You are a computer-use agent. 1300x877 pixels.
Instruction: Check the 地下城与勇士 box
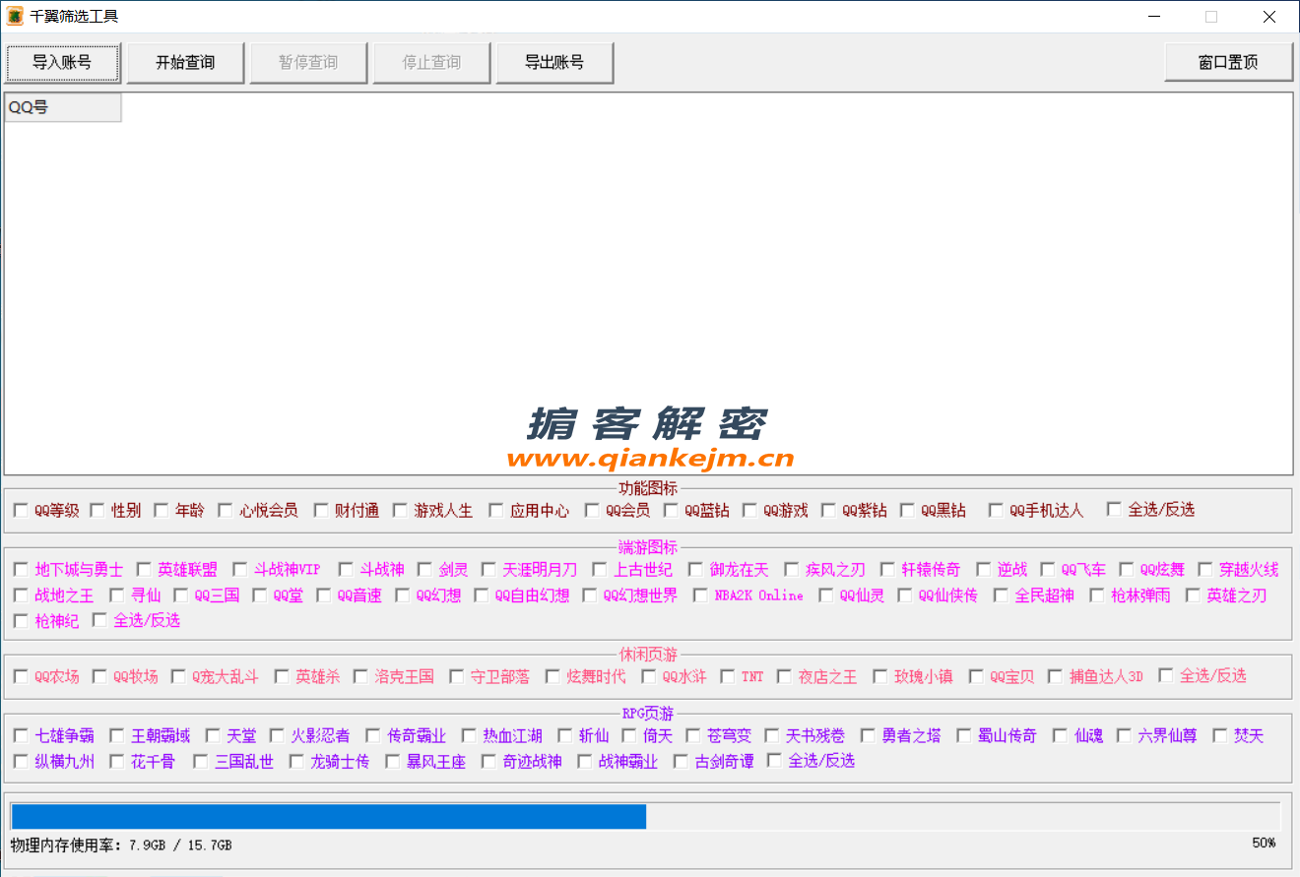click(x=21, y=569)
